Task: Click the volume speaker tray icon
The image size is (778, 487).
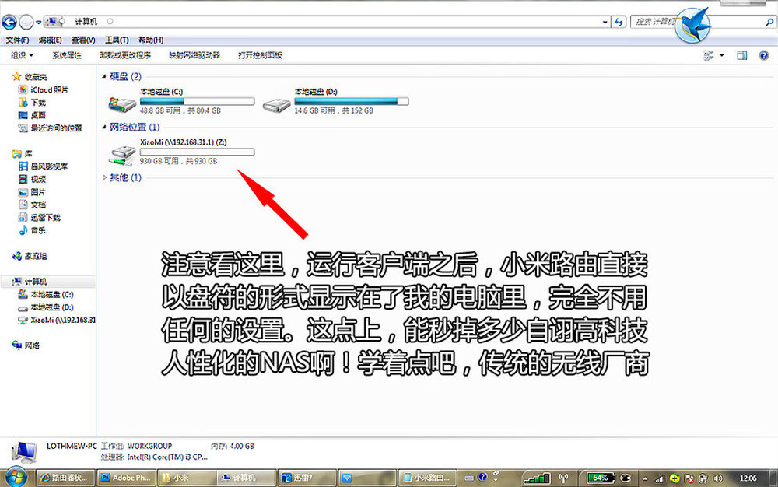Action: (718, 478)
